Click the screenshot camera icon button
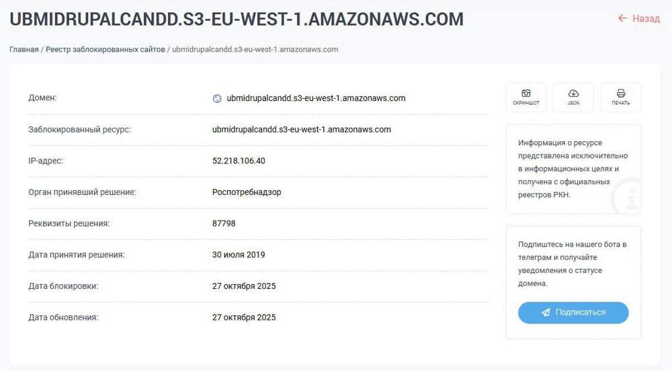672x371 pixels. point(526,94)
